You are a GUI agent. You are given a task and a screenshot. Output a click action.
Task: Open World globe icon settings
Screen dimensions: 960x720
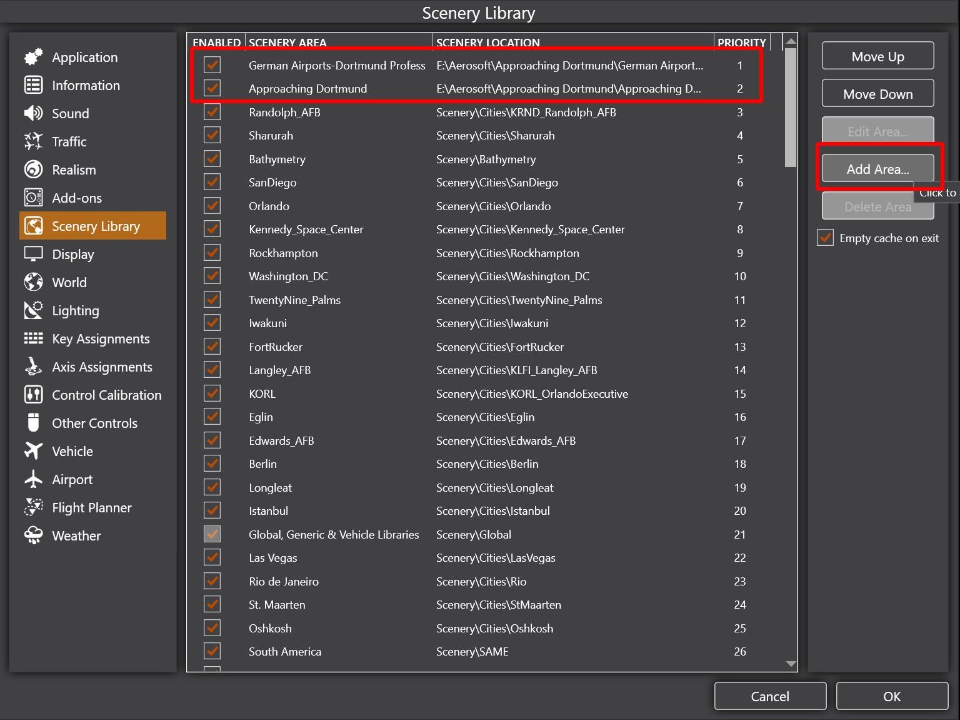coord(33,282)
